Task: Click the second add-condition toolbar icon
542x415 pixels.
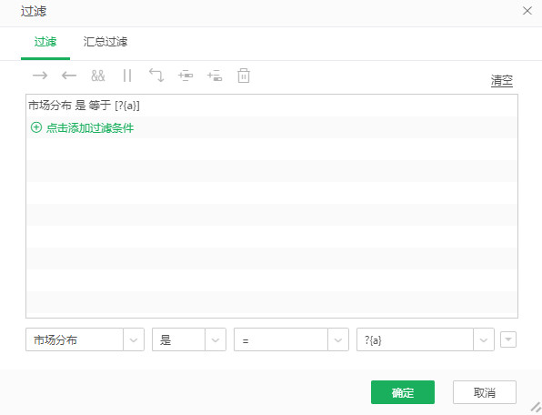Action: (215, 75)
